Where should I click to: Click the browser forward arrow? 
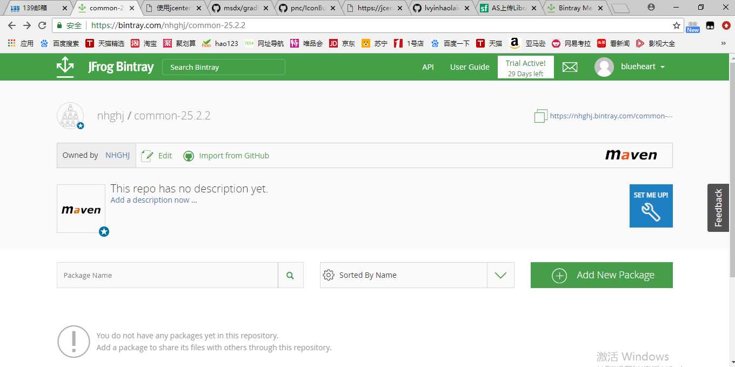click(27, 25)
